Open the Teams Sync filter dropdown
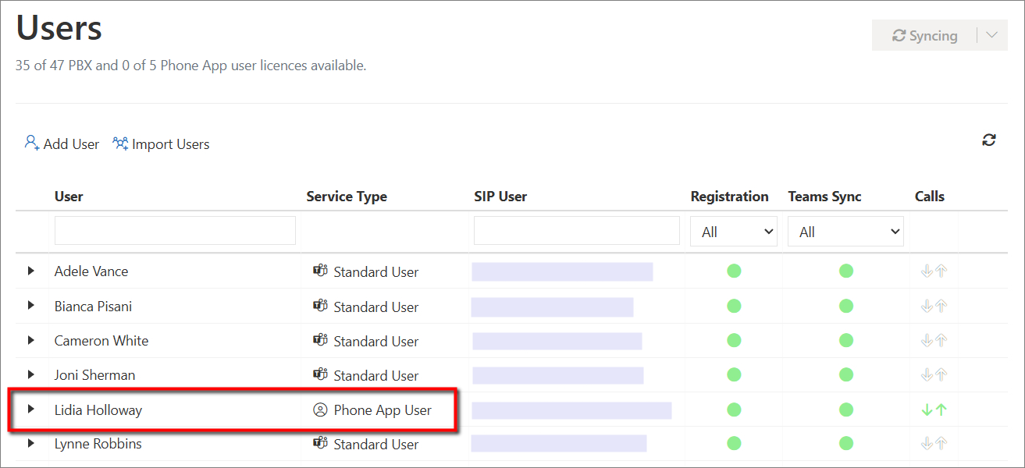The image size is (1025, 468). click(x=845, y=232)
